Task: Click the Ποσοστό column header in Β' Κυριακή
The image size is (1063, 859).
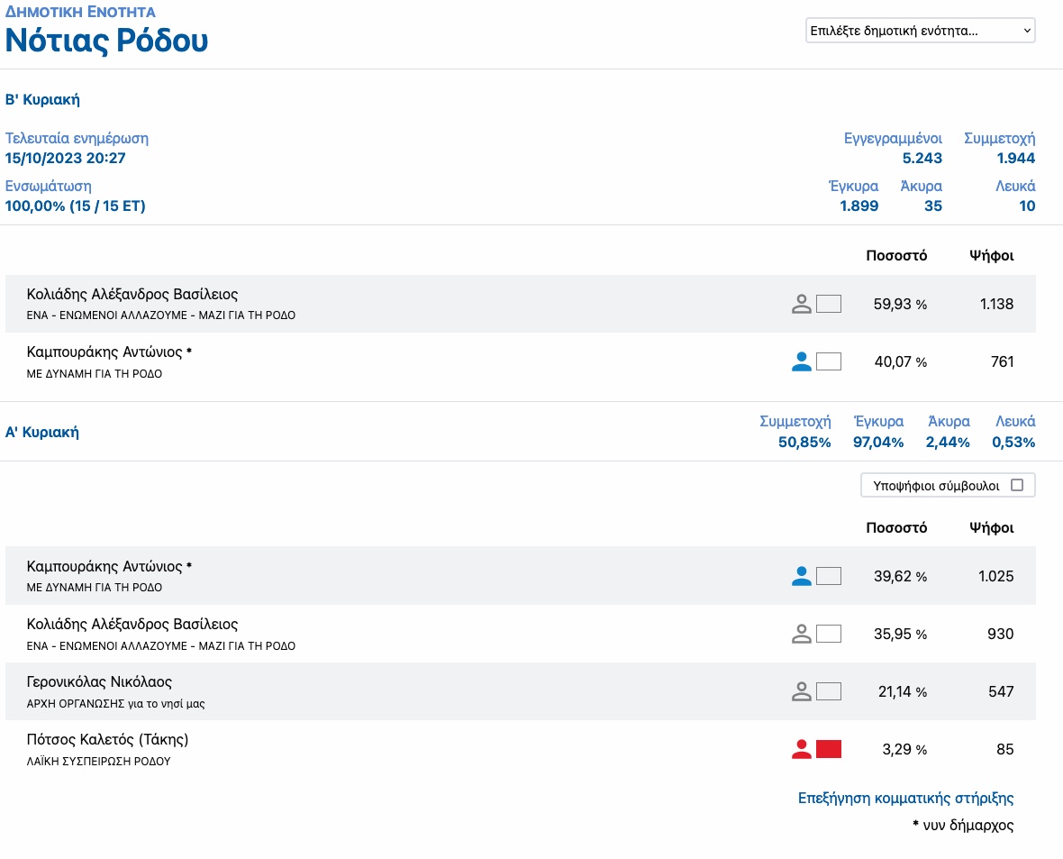Action: coord(896,256)
